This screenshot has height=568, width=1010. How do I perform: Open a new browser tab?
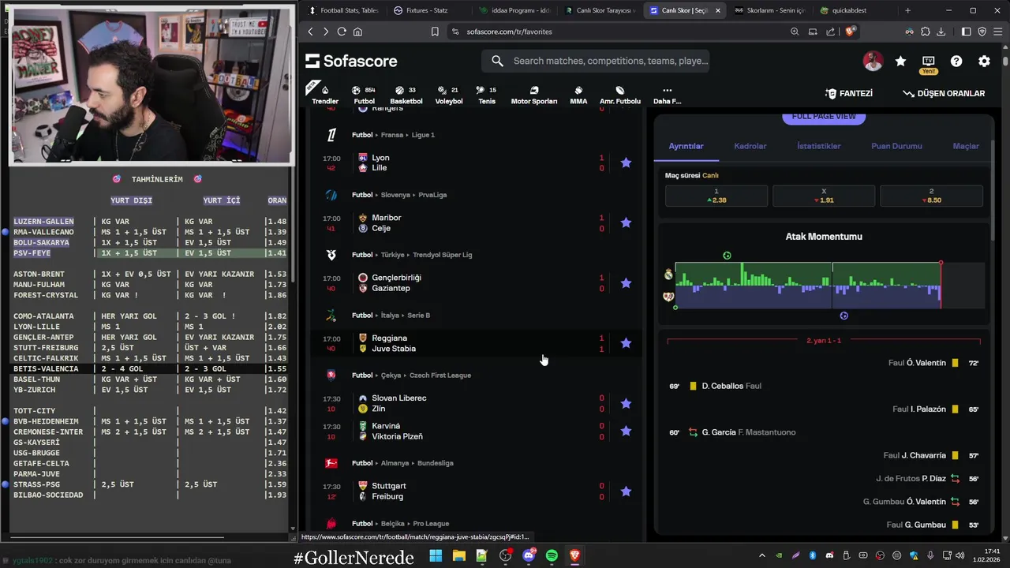click(x=907, y=10)
